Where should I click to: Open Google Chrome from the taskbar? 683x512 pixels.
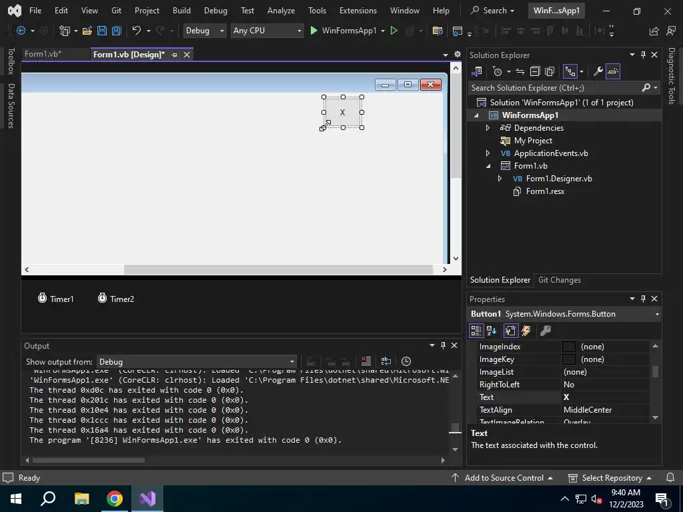click(115, 499)
